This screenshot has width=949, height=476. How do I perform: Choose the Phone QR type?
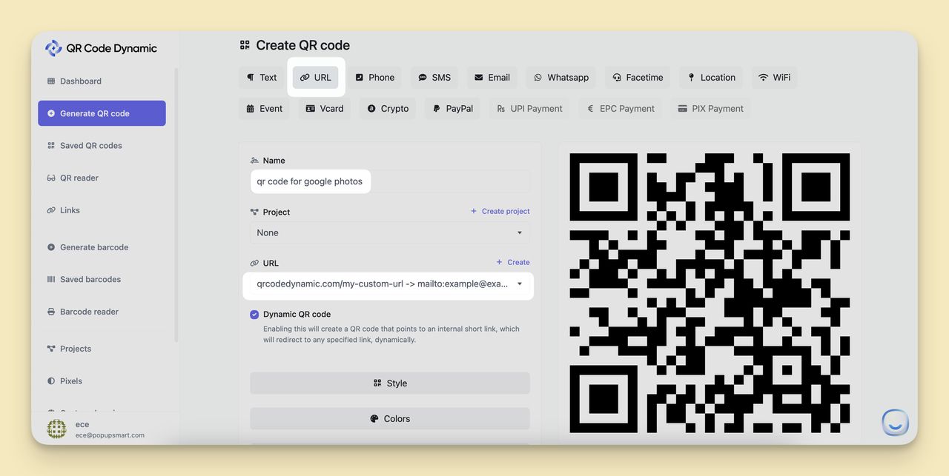click(374, 78)
